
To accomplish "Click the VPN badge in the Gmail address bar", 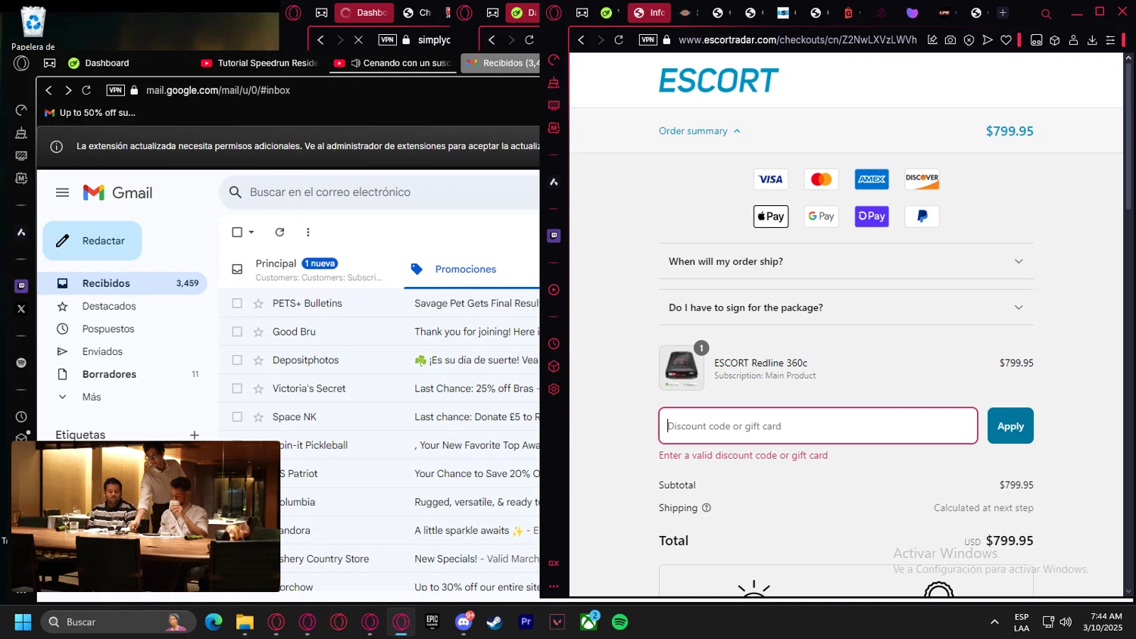I will coord(116,90).
